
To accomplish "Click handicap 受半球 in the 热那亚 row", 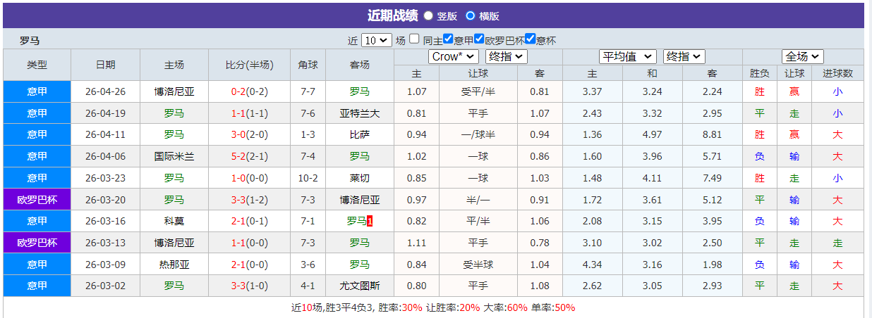I will pos(478,265).
